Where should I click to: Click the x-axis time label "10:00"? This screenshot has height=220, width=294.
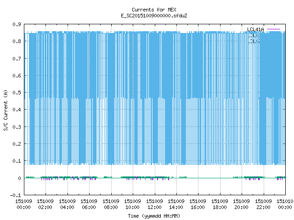coord(133,207)
